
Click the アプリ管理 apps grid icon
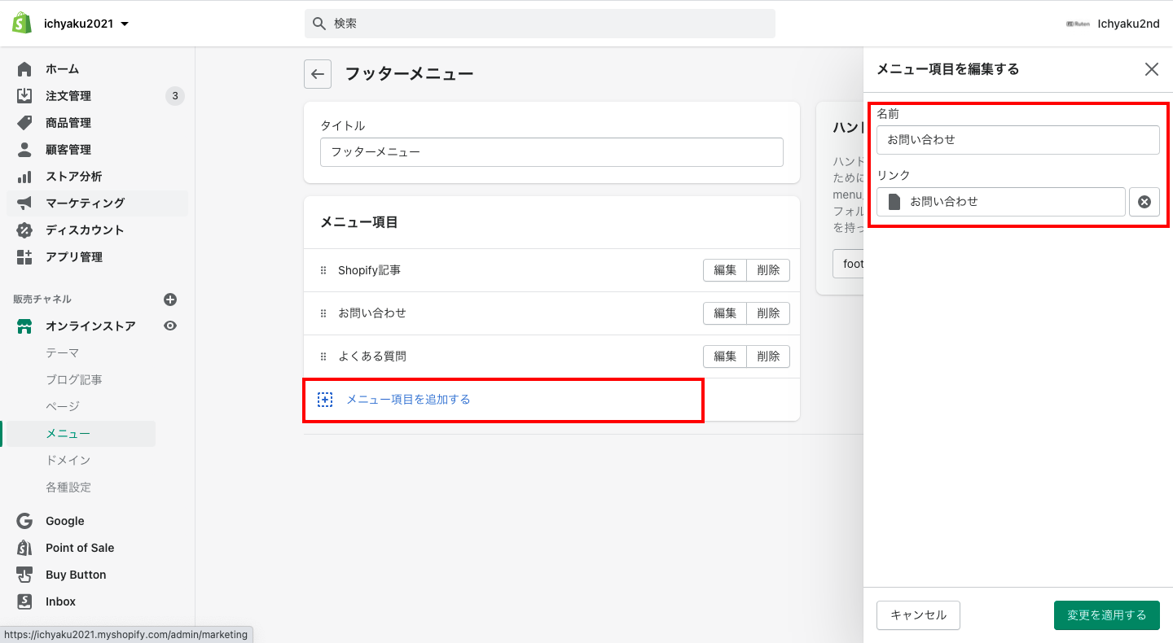[x=24, y=257]
